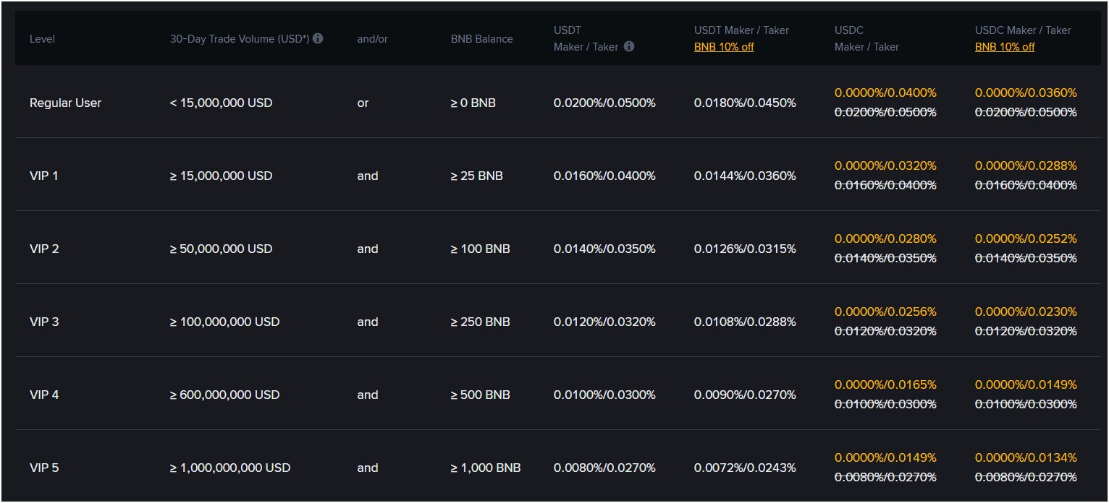Screen dimensions: 1109x503
Task: Select the VIP 3 level cell
Action: (44, 322)
